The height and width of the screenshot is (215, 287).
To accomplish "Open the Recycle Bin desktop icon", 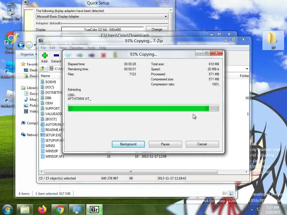I will coord(11,11).
